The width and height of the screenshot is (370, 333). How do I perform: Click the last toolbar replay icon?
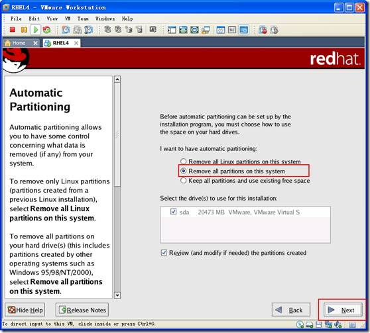pyautogui.click(x=274, y=30)
